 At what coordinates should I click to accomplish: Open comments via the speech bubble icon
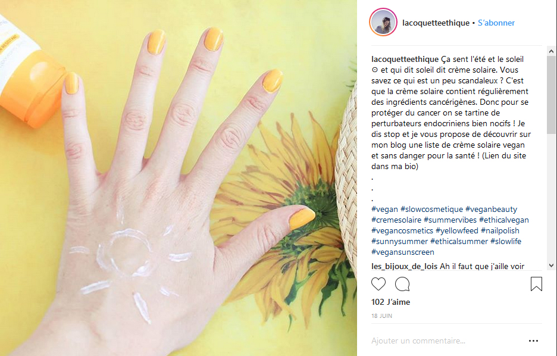point(402,284)
